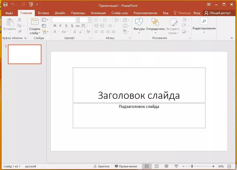Switch to the Слайд-шоу tab
Image resolution: width=237 pixels, height=170 pixels.
point(120,13)
